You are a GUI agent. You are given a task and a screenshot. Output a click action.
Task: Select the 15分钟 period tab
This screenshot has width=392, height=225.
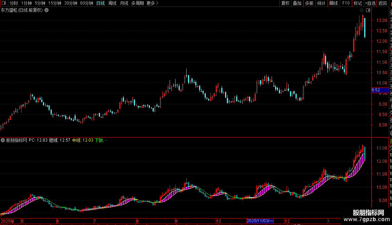click(x=54, y=3)
